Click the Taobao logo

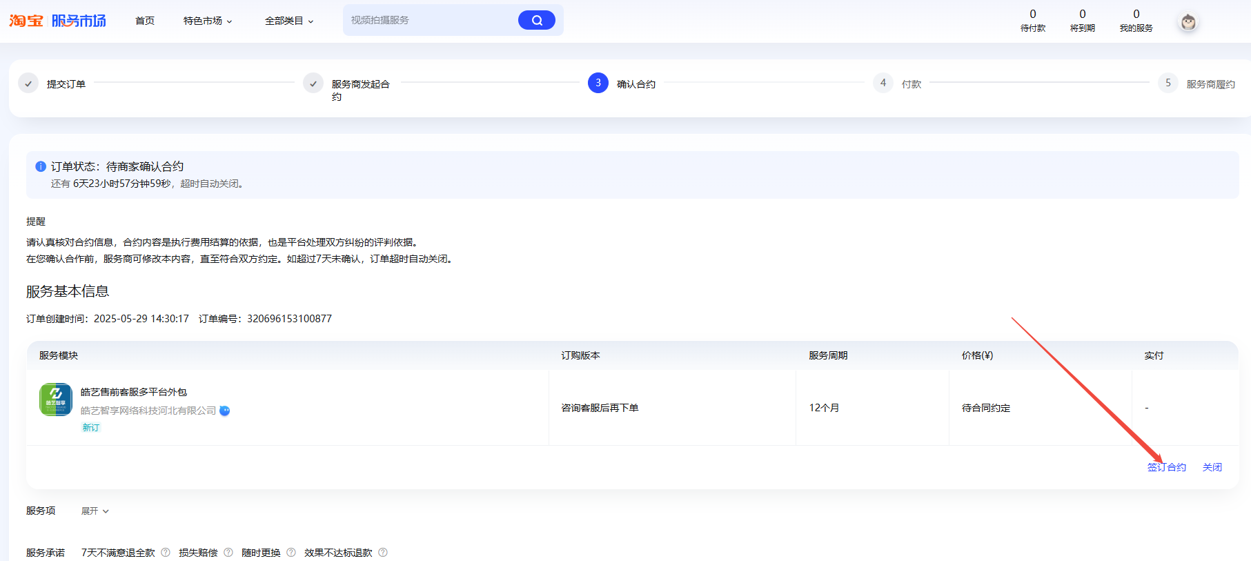pos(26,21)
